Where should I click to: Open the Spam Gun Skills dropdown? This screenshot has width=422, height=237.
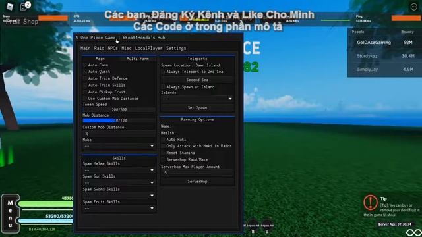(119, 183)
